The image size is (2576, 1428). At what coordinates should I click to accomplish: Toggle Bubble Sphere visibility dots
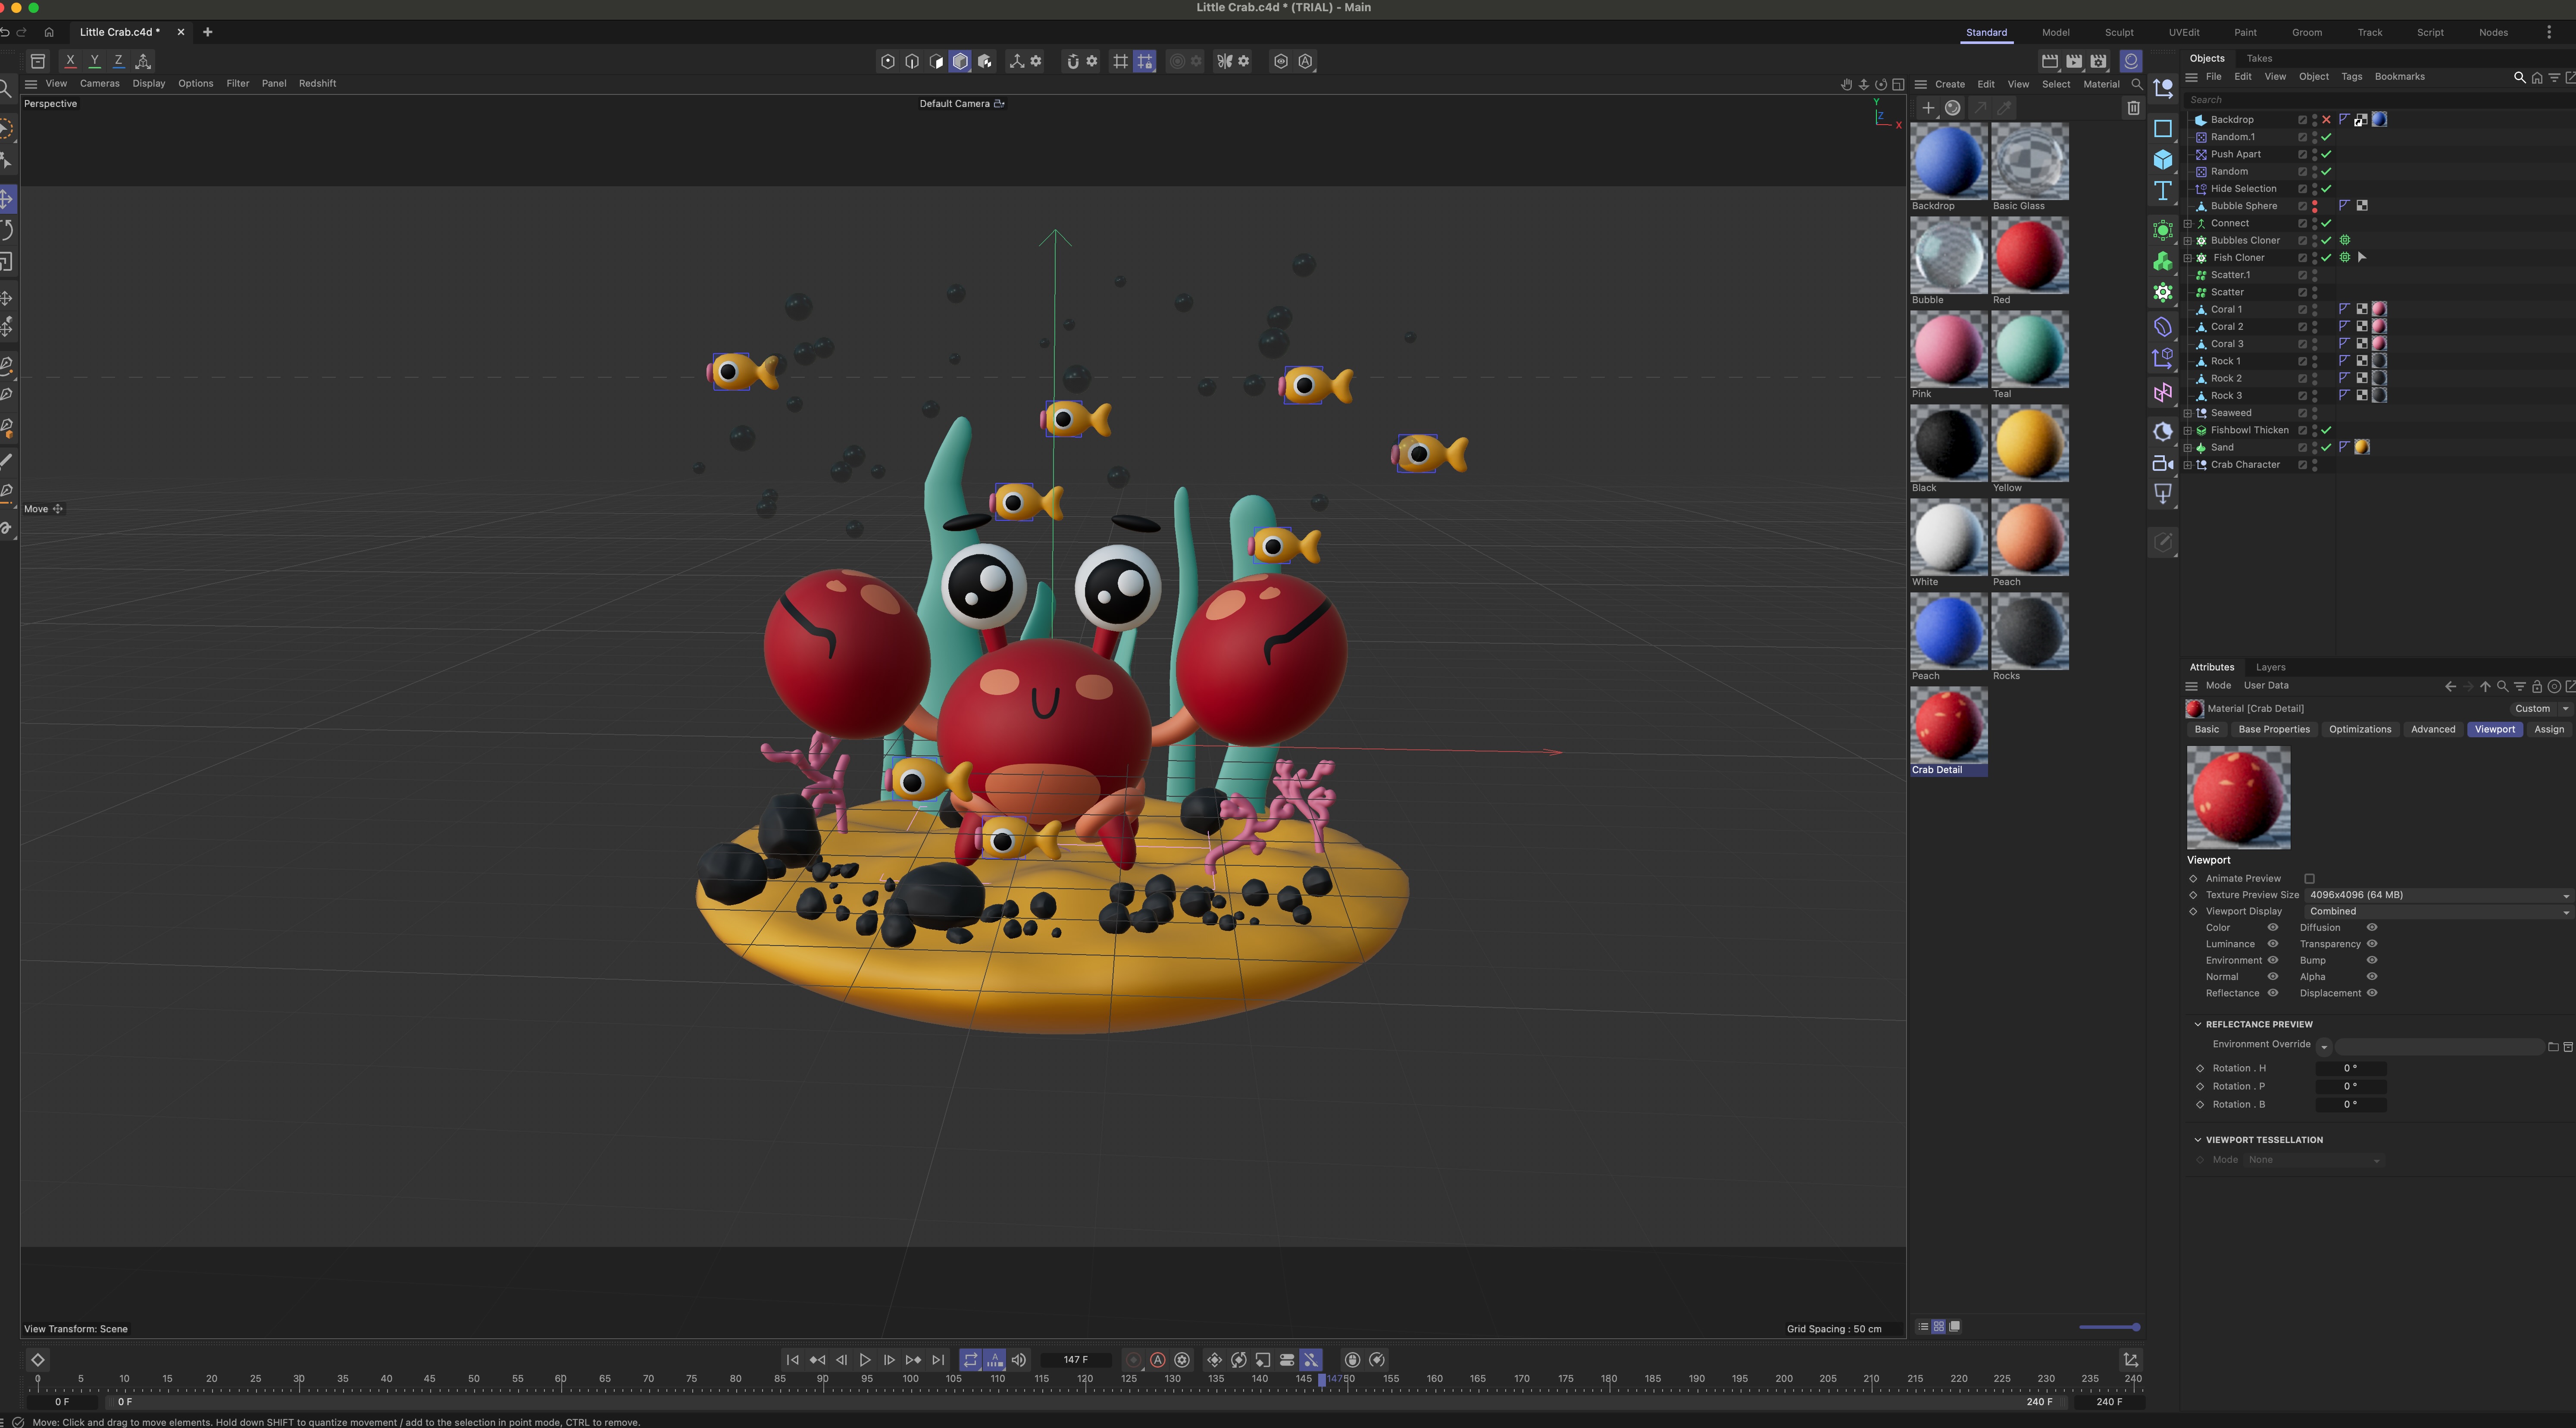pos(2315,206)
